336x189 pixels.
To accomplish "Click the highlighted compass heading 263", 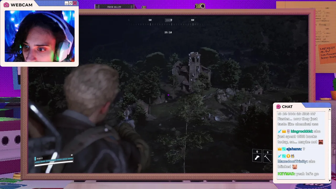I will pyautogui.click(x=169, y=20).
